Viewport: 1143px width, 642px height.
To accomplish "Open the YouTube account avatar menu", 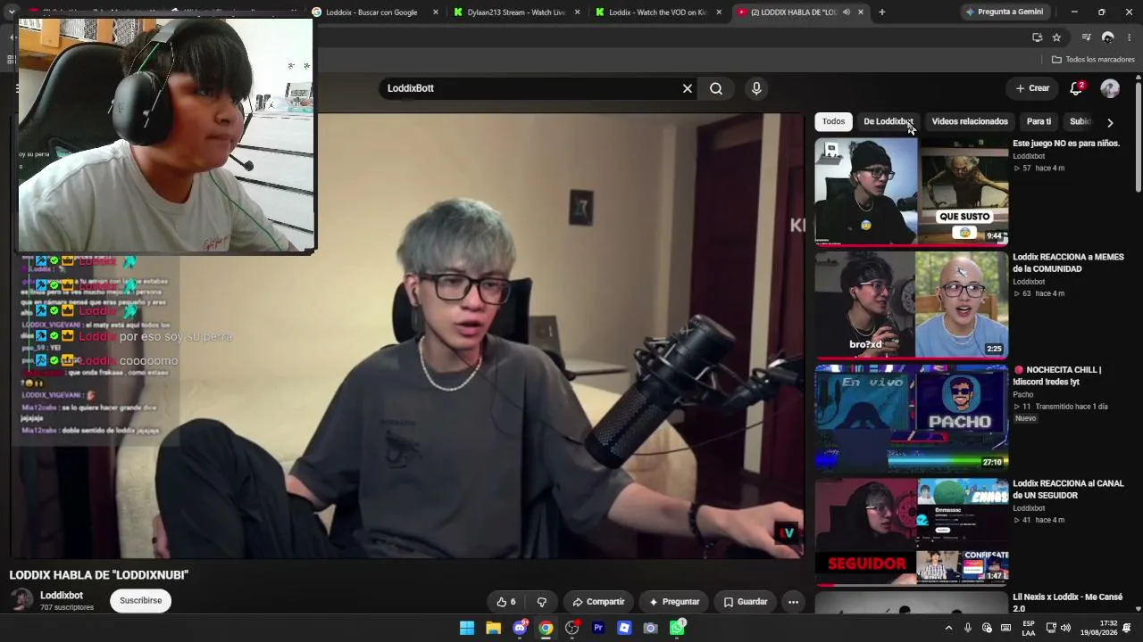I will (1110, 88).
